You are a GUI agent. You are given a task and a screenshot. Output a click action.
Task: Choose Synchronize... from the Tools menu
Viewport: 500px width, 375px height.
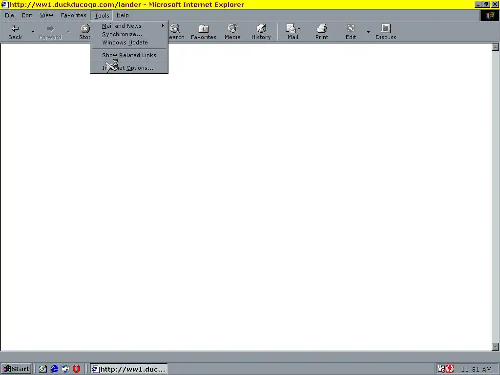pos(129,34)
